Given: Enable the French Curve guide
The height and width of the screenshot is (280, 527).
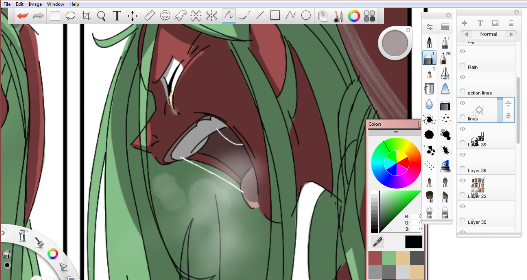Looking at the screenshot, I should (181, 16).
